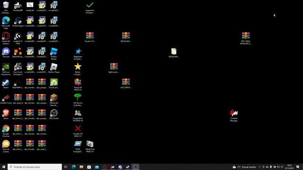Open the volume tray icon
The height and width of the screenshot is (170, 303).
pos(282,167)
